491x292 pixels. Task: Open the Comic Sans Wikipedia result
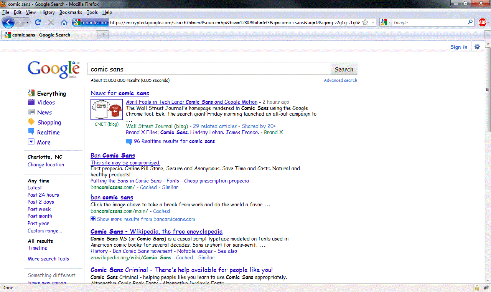tap(157, 231)
